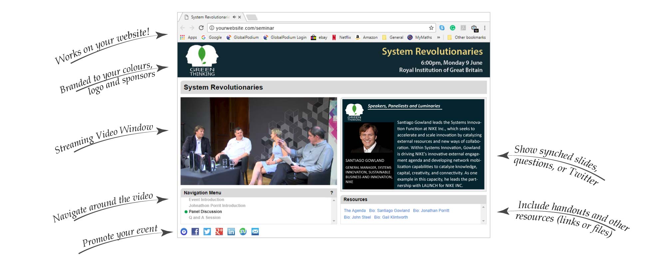Select Panel Discussion in navigation menu

click(205, 211)
